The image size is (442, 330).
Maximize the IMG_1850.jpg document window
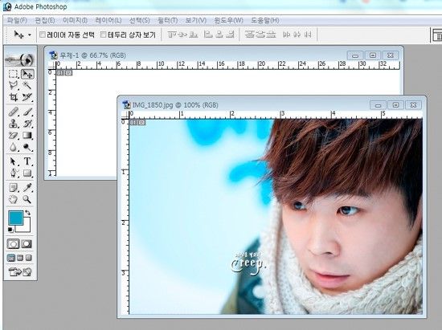(x=395, y=105)
